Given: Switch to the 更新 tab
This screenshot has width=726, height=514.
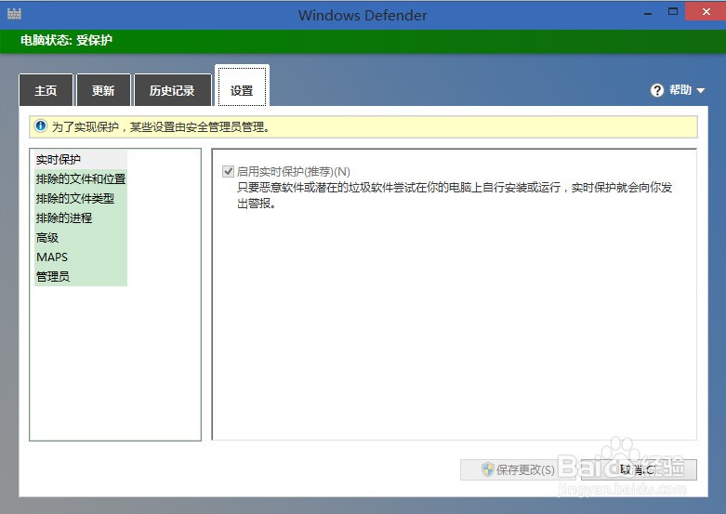Looking at the screenshot, I should [103, 90].
